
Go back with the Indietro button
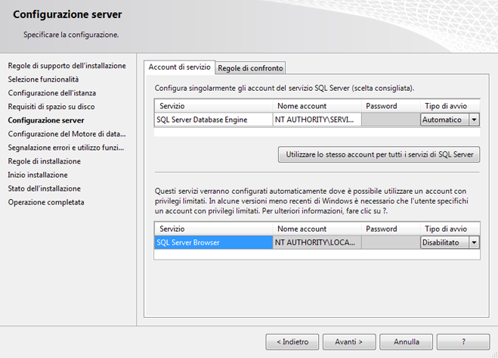(x=292, y=342)
